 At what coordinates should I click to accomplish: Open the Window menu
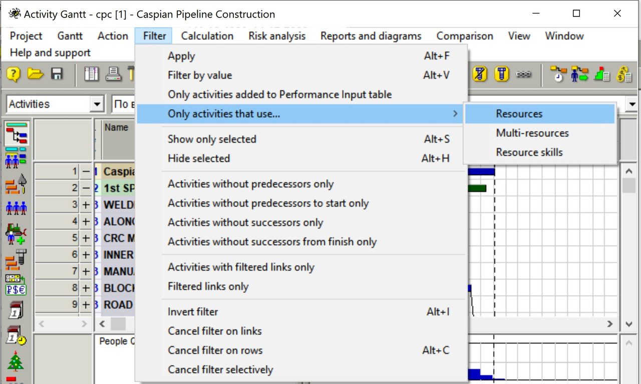(x=564, y=36)
